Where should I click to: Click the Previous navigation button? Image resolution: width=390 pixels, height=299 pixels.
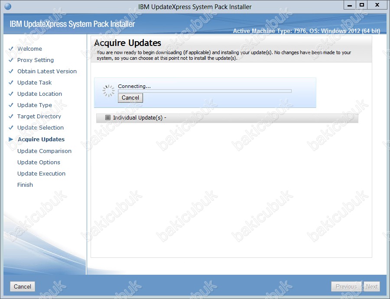[x=346, y=286]
